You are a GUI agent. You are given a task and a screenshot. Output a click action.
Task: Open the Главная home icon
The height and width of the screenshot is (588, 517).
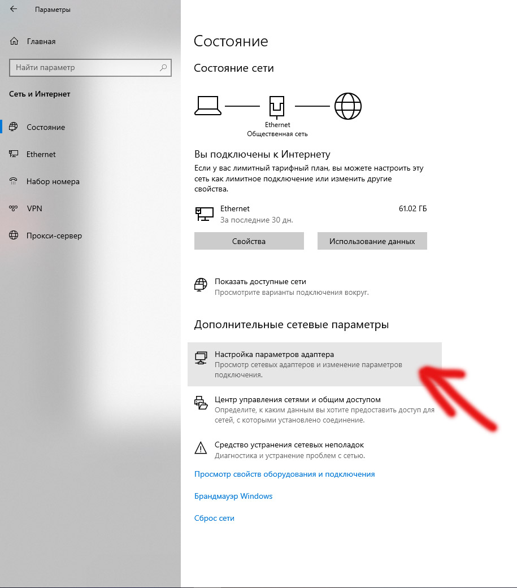(x=14, y=41)
